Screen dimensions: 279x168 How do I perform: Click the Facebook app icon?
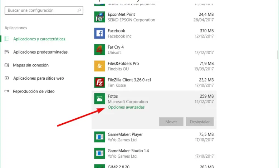99,33
